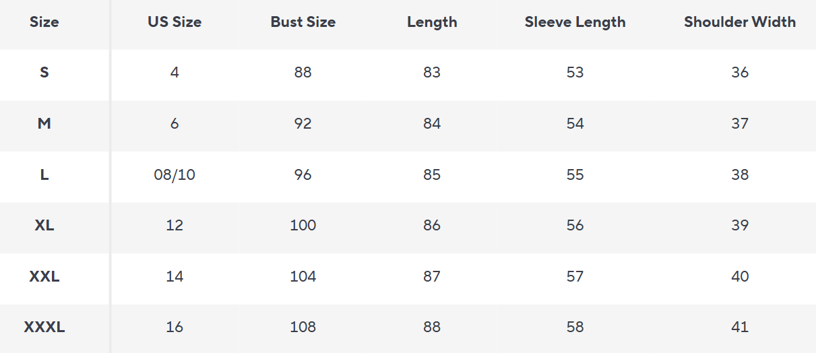This screenshot has width=816, height=353.
Task: Click the M size row label
Action: pyautogui.click(x=44, y=124)
